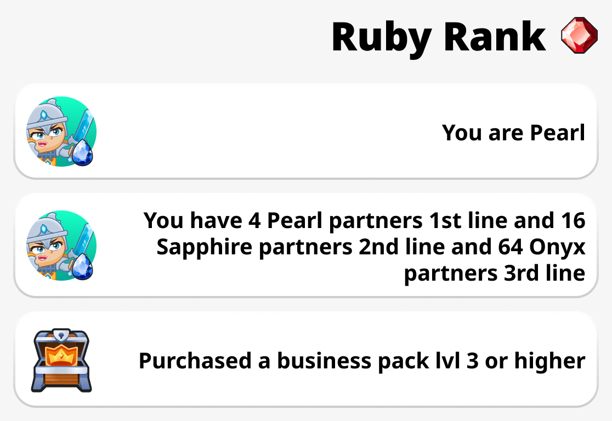Image resolution: width=612 pixels, height=421 pixels.
Task: Select the warrior avatar in the first card
Action: click(x=60, y=132)
